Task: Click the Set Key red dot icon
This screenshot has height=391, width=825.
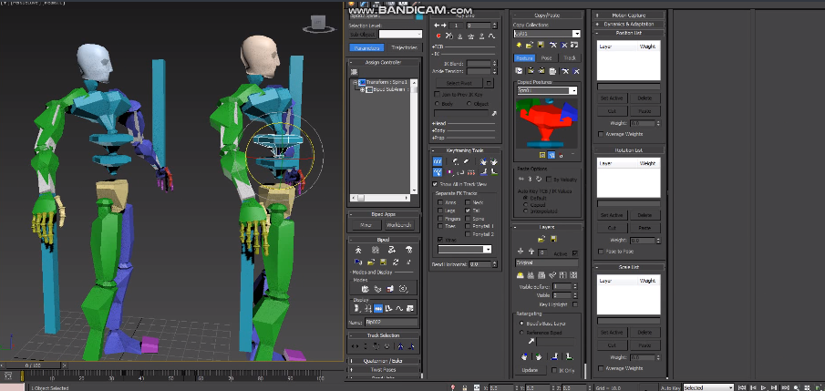Action: (x=438, y=36)
